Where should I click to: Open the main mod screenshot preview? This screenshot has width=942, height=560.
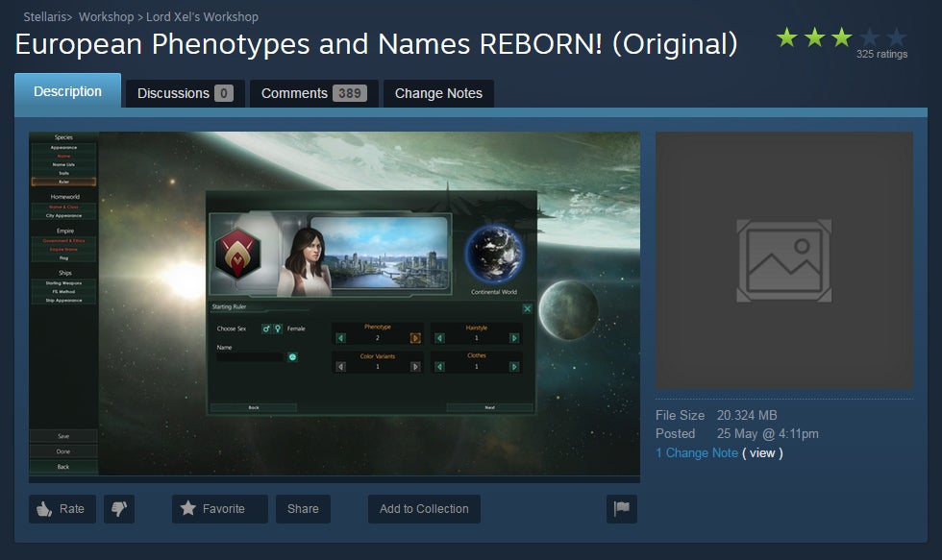pyautogui.click(x=335, y=304)
